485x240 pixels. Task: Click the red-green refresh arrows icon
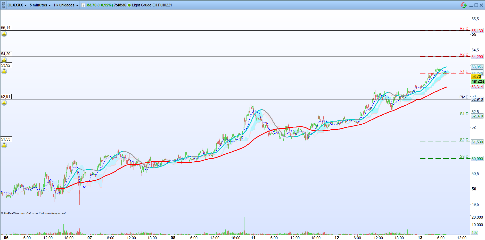click(x=464, y=5)
